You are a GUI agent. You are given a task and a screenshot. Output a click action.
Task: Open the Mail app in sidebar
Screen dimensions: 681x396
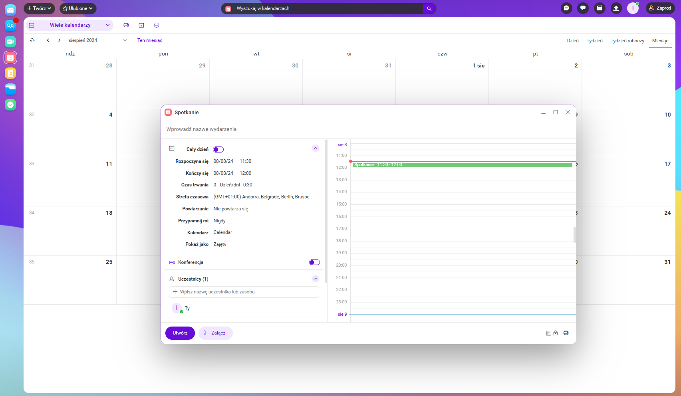10,10
